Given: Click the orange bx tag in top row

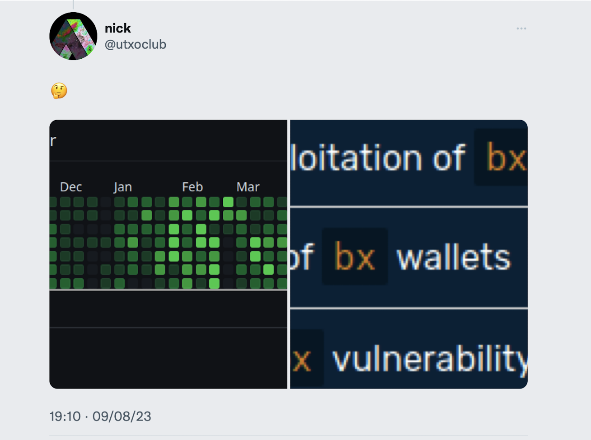Looking at the screenshot, I should tap(501, 157).
